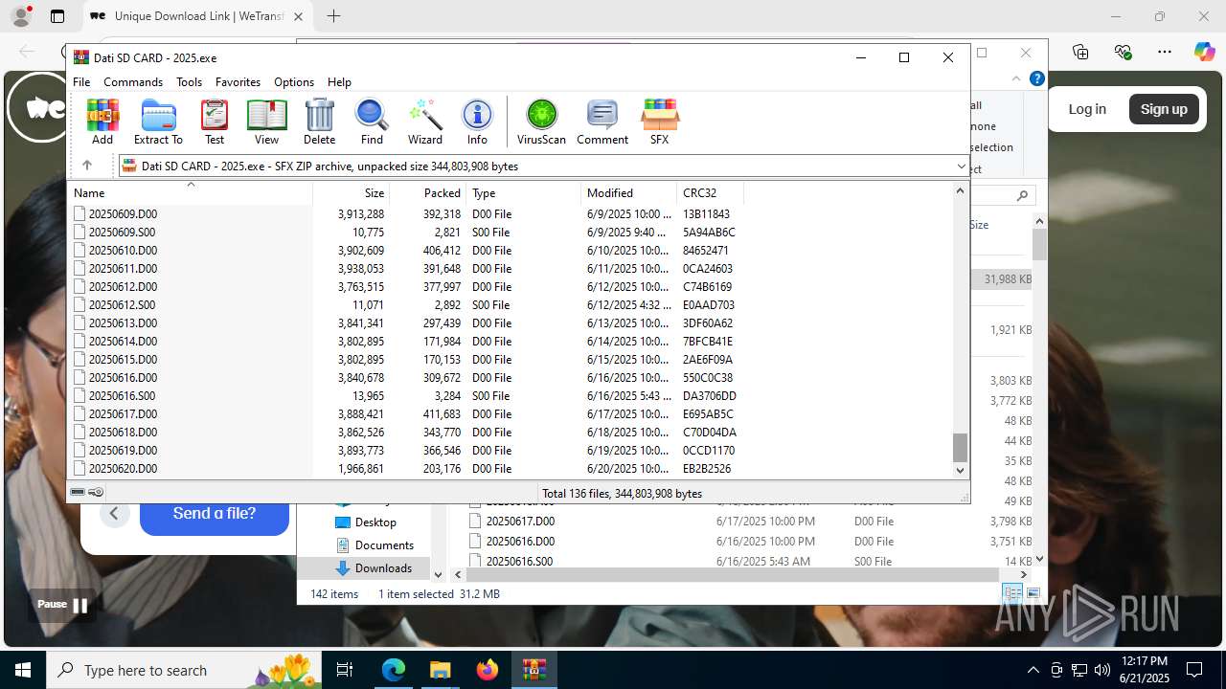Open the Edge settings and more menu
Screen dimensions: 1226x689
pos(1164,52)
